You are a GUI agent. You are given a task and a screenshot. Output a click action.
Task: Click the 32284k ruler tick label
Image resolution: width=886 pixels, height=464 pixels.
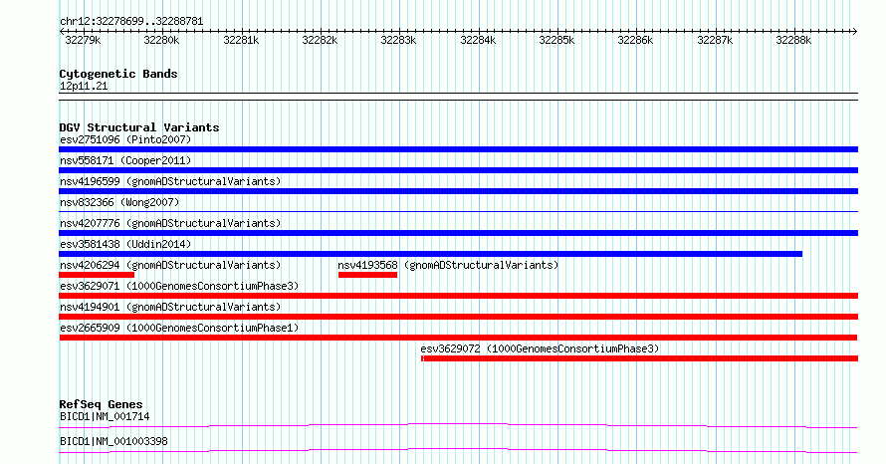(478, 40)
